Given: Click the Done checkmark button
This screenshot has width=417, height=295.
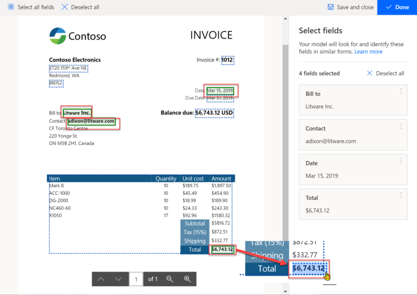Looking at the screenshot, I should [x=397, y=7].
